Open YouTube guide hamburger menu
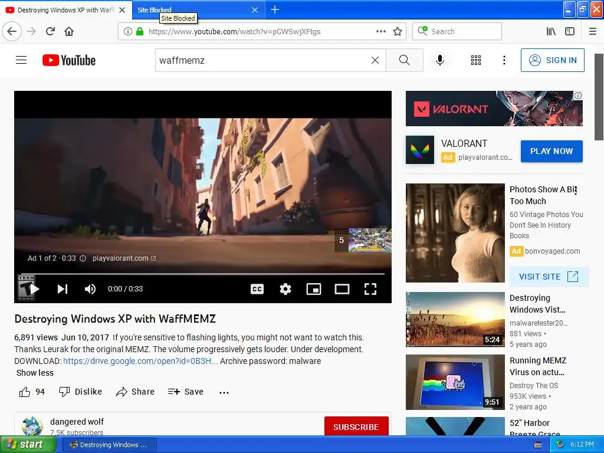Viewport: 604px width, 453px height. pos(21,60)
